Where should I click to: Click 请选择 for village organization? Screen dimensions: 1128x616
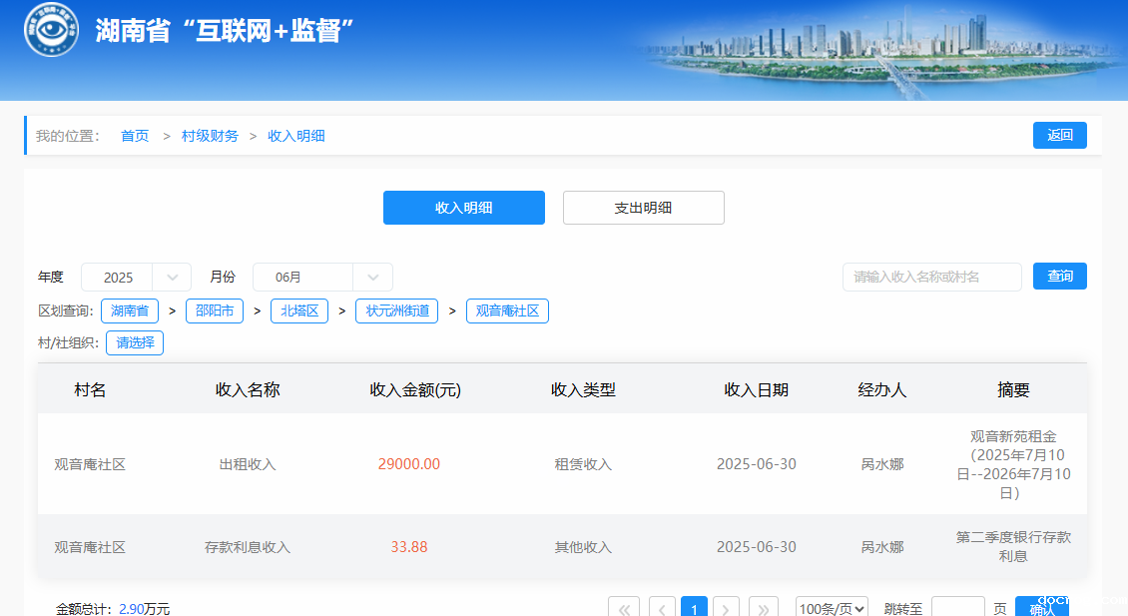[135, 342]
